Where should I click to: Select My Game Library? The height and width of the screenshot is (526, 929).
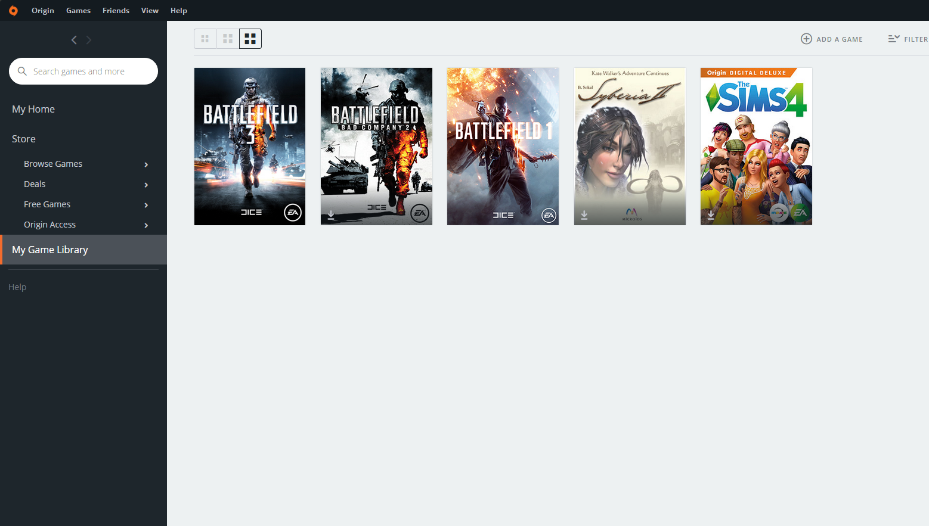83,250
